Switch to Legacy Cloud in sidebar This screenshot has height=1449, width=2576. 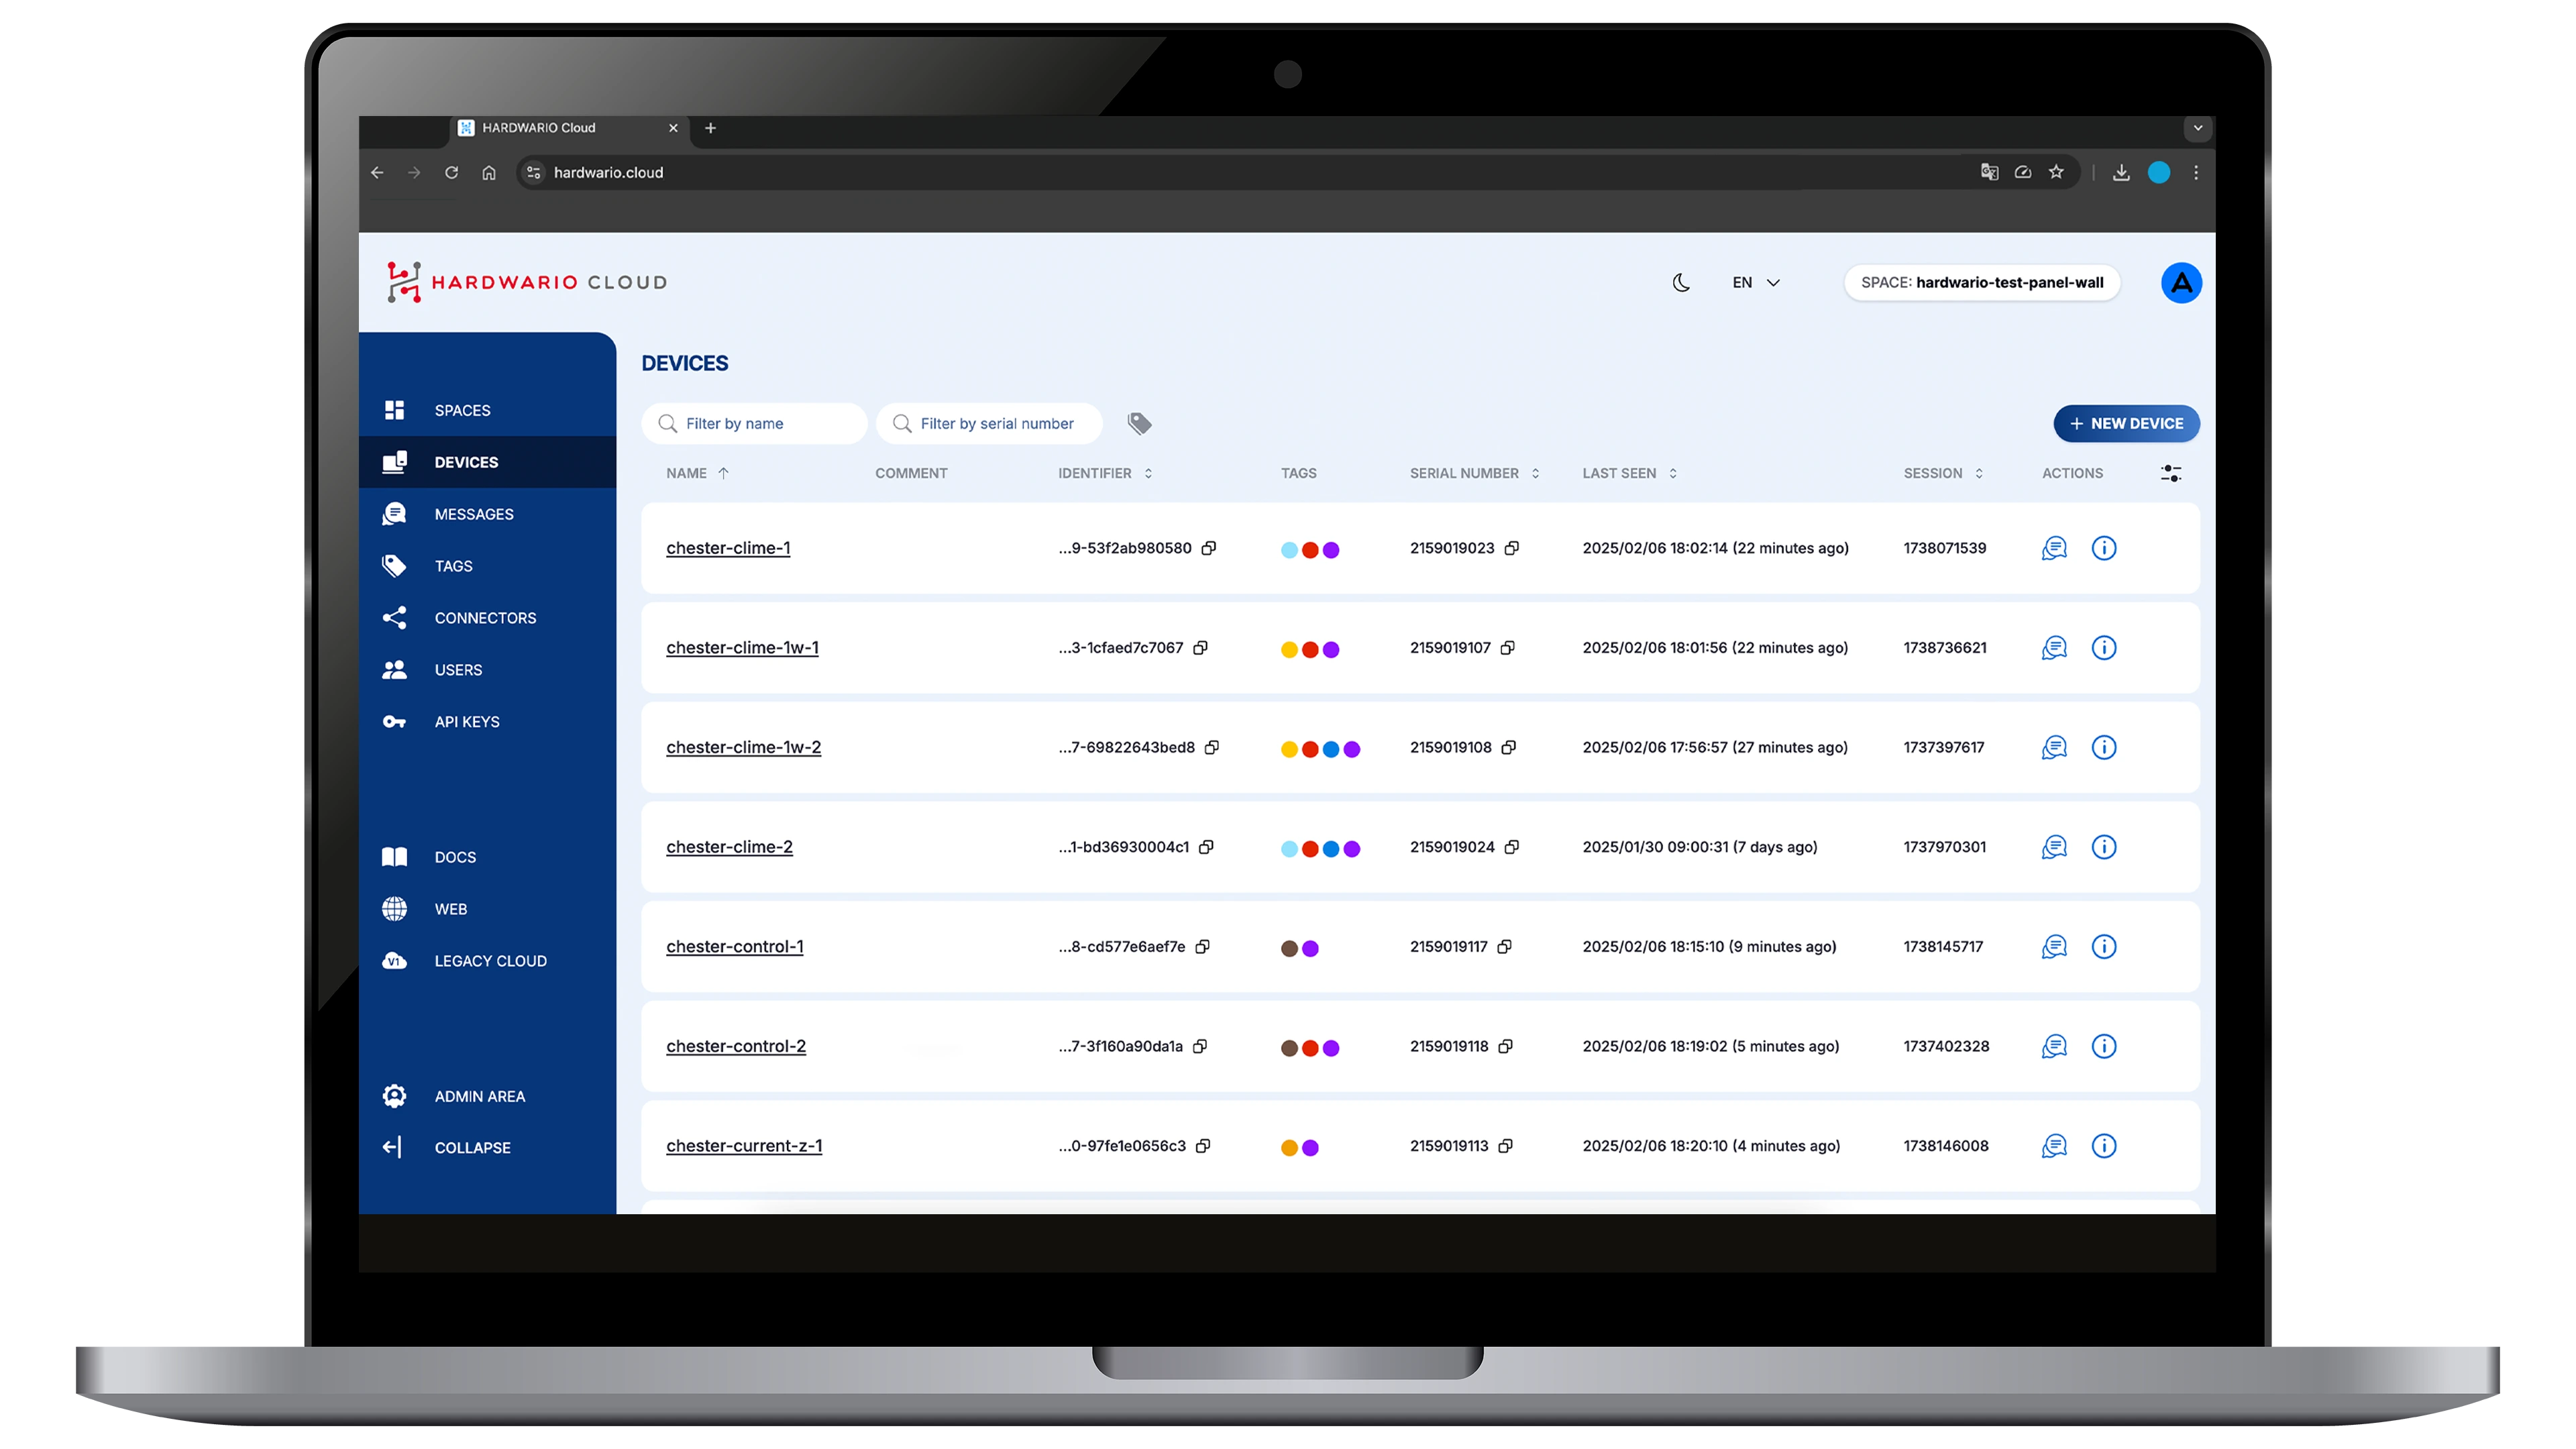(x=487, y=961)
